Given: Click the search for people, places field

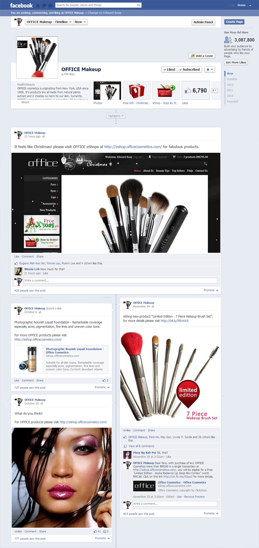Looking at the screenshot, I should 95,5.
